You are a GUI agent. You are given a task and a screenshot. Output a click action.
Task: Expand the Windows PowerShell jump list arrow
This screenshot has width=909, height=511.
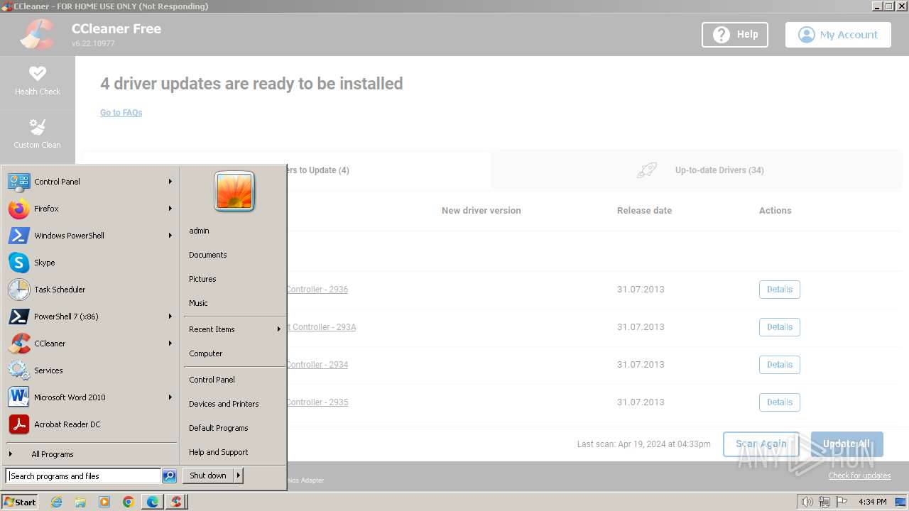point(170,236)
